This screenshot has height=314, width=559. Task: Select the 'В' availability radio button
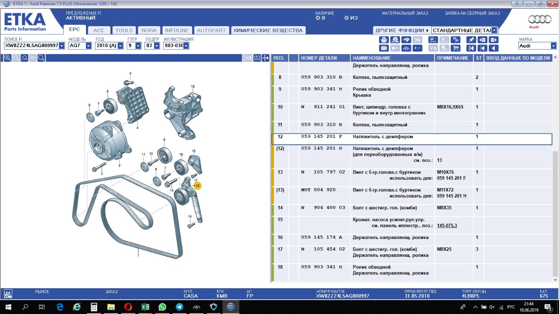(318, 18)
